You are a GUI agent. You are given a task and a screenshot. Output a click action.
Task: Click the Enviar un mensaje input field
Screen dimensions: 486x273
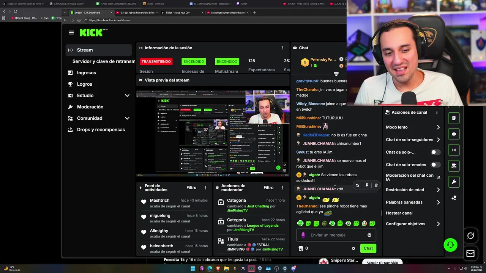(x=336, y=235)
